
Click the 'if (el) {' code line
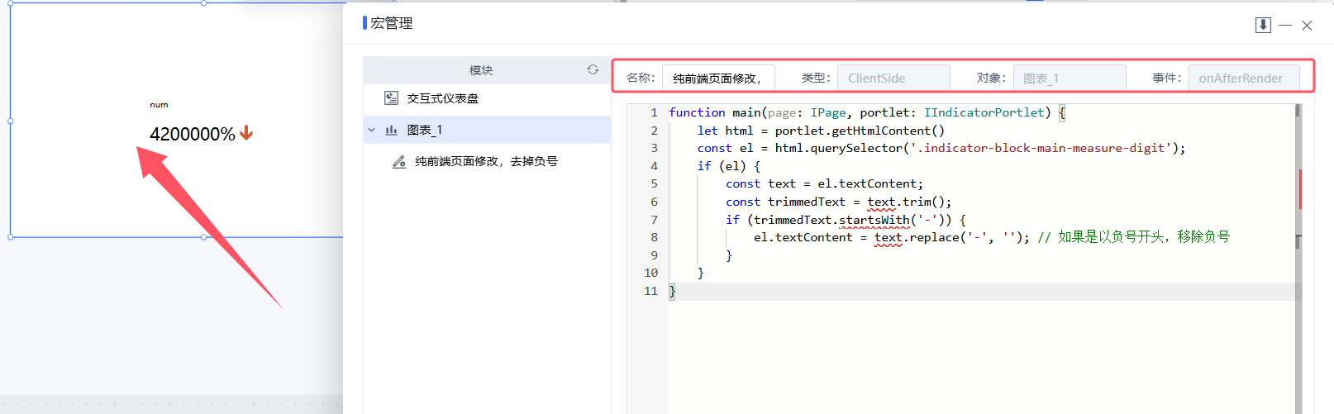[x=728, y=166]
